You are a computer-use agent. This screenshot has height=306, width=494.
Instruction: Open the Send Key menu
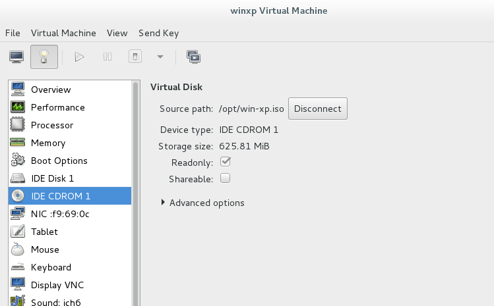tap(158, 33)
